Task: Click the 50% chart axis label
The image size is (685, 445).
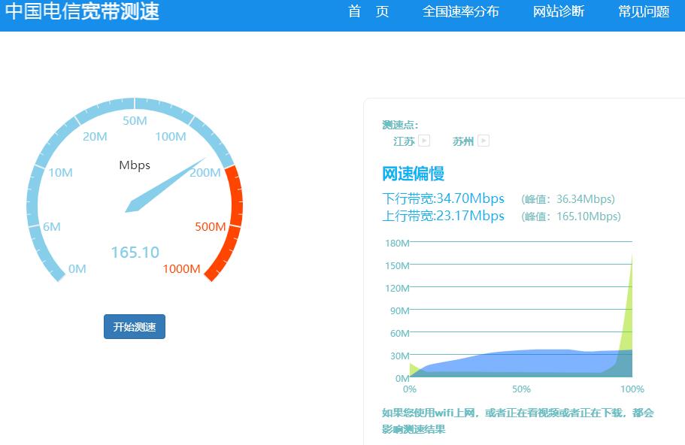Action: coord(521,389)
